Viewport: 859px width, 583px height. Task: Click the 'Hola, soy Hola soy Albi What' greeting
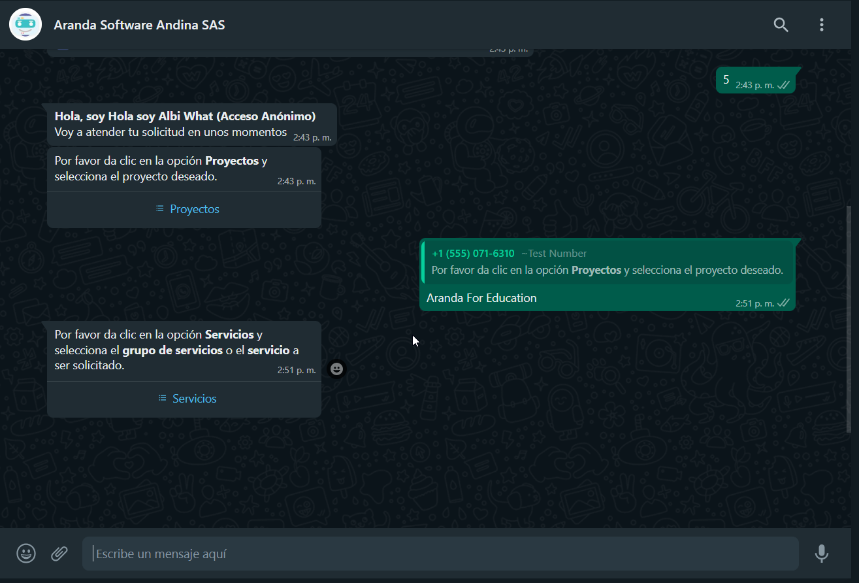tap(185, 116)
